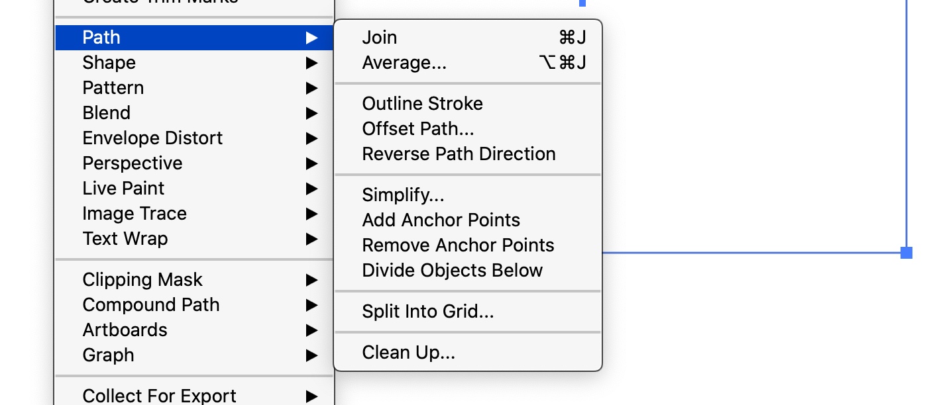The height and width of the screenshot is (405, 933).
Task: Select Reverse Path Direction
Action: (468, 154)
